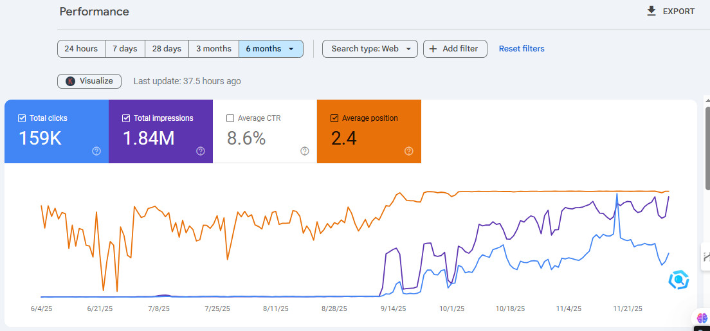The image size is (710, 331).
Task: Click the 11/4/25 date axis label
Action: pyautogui.click(x=569, y=309)
